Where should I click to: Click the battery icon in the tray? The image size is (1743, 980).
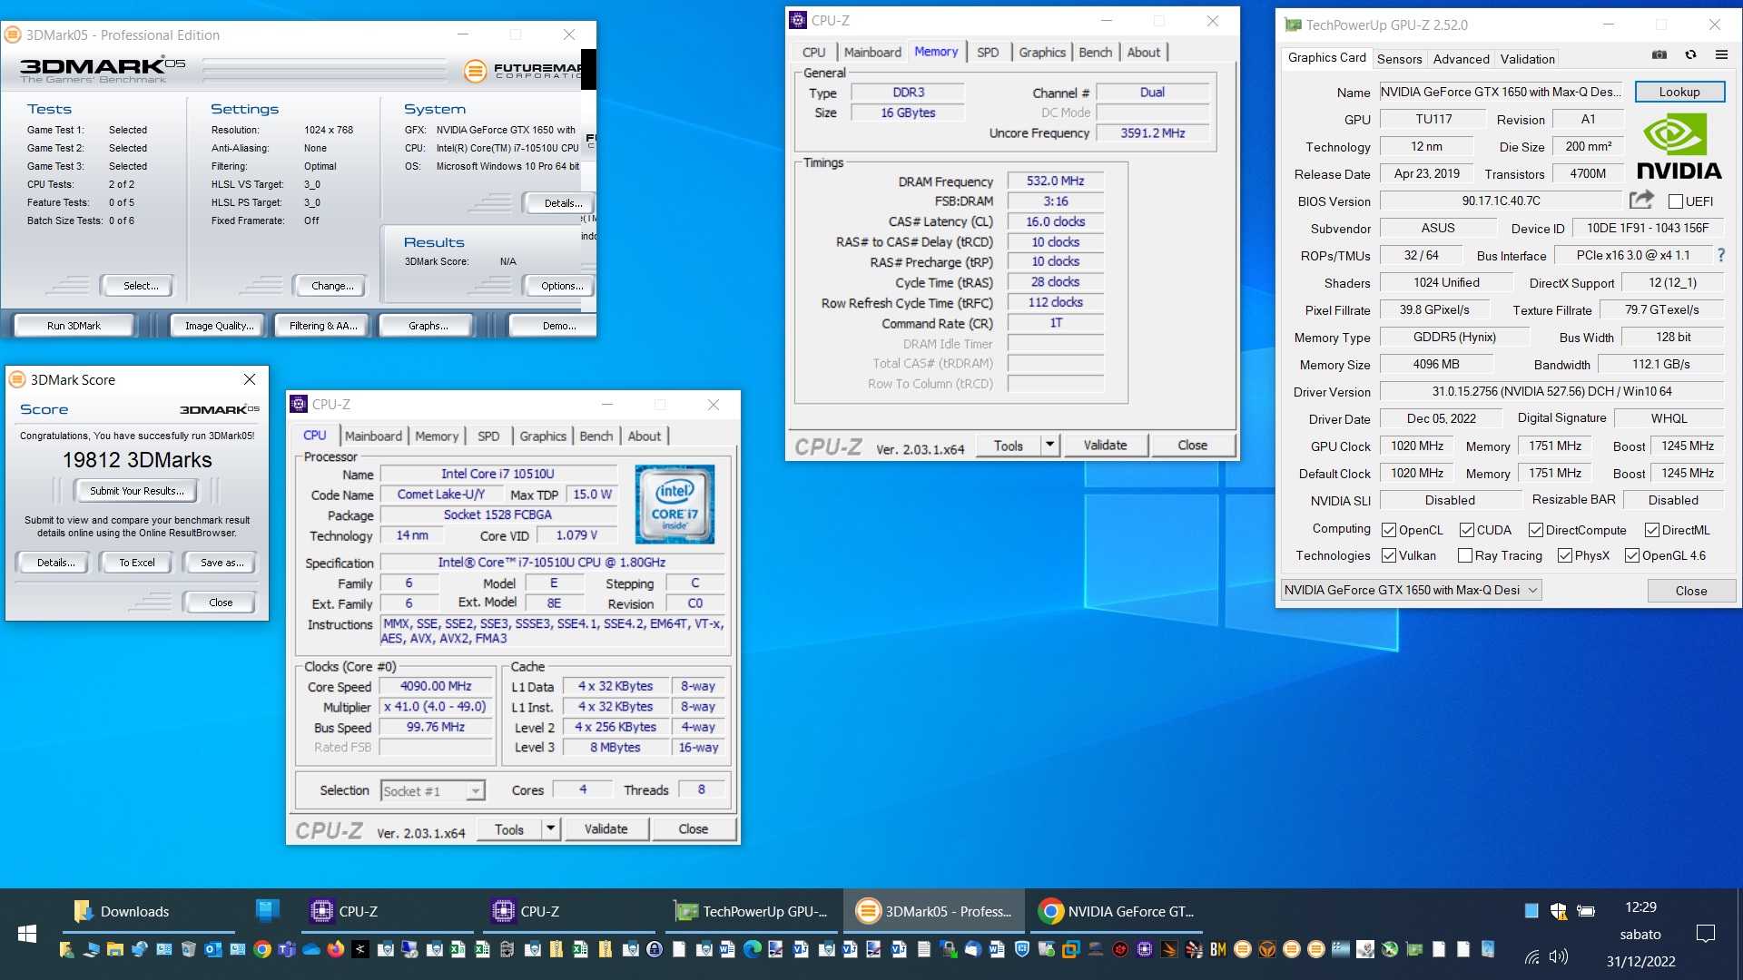1586,910
